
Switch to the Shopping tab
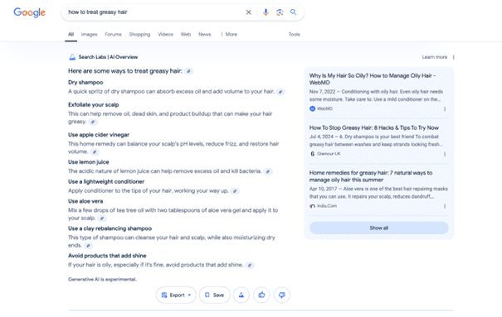[x=139, y=35]
